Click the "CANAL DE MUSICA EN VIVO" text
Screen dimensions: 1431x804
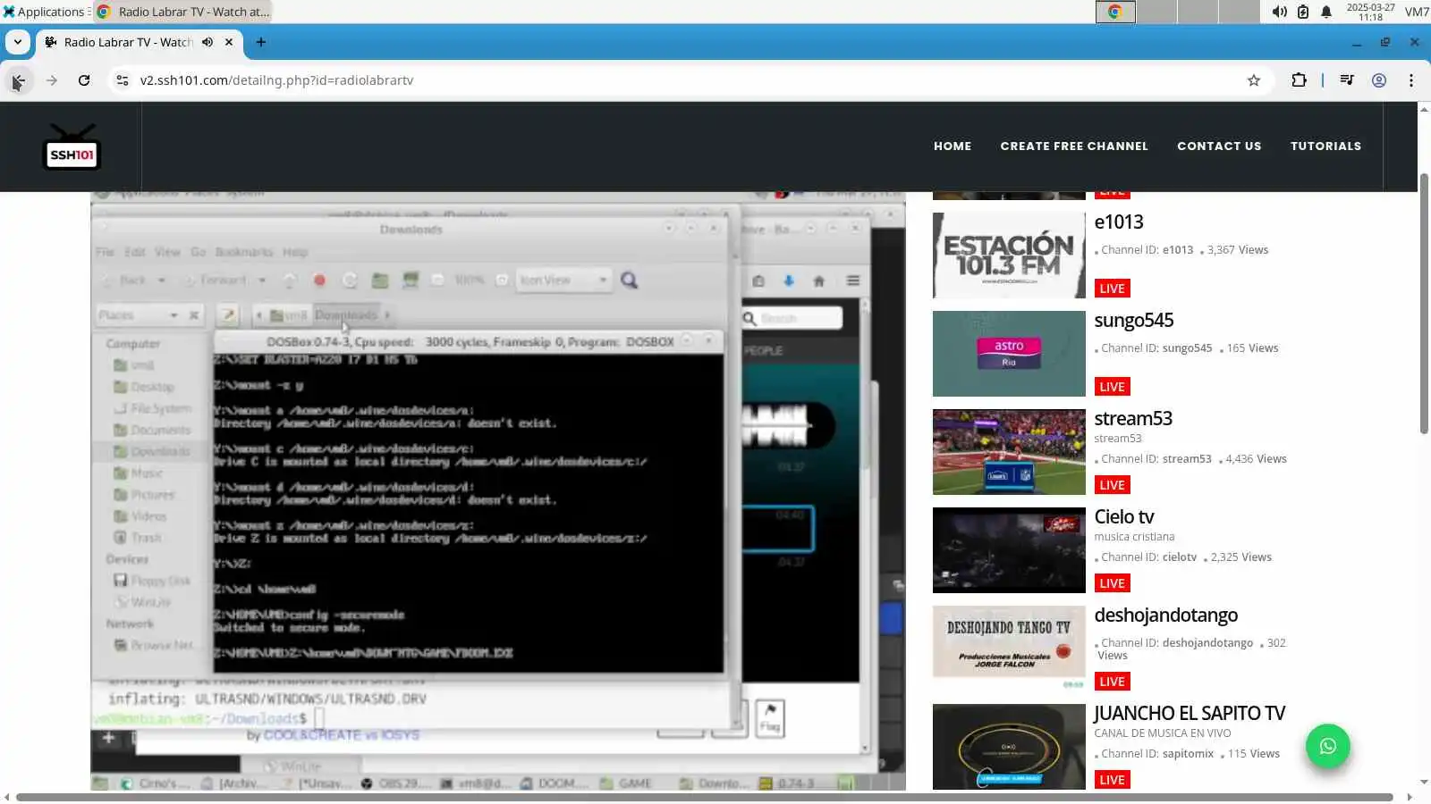(1163, 733)
